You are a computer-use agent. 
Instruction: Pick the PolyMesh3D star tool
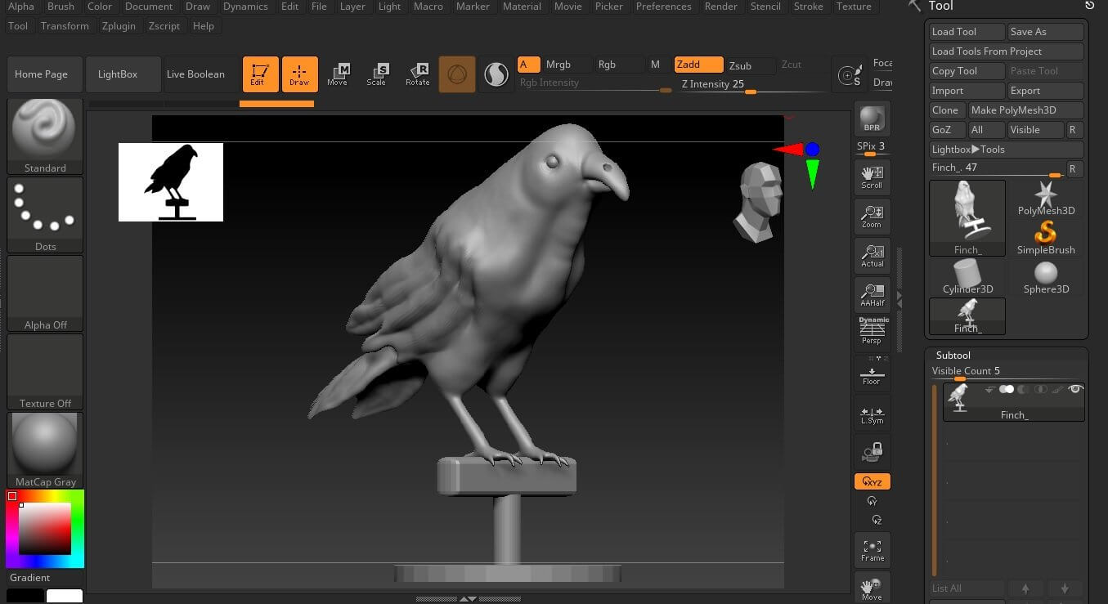pyautogui.click(x=1046, y=198)
